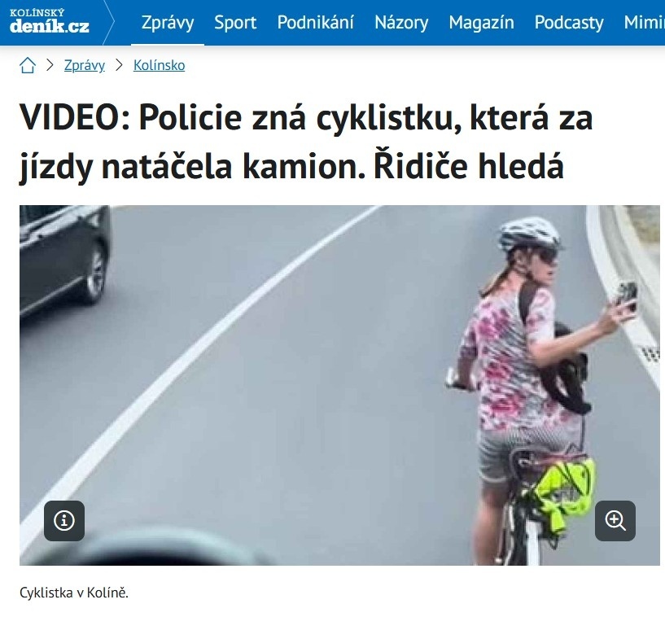Open the Zprávy navigation tab
The image size is (665, 617).
(168, 22)
